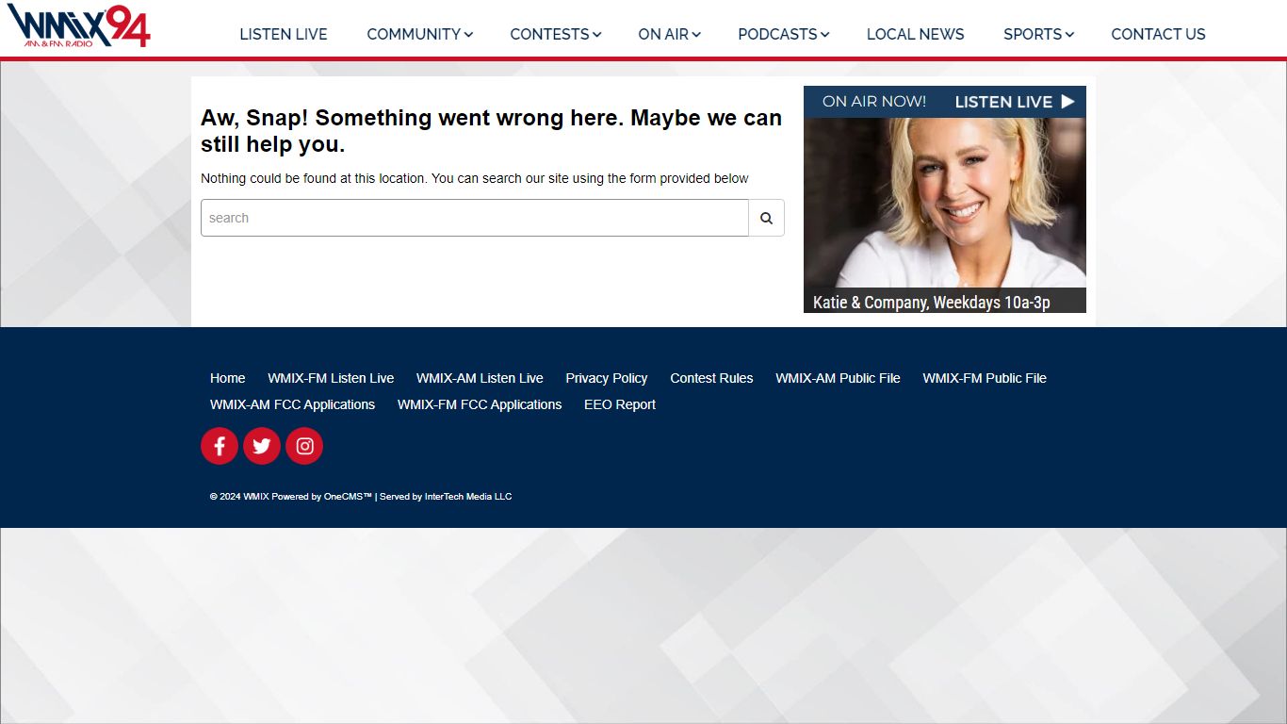Click the 'Katie & Company, Weekdays 10a-3p' caption
This screenshot has width=1287, height=724.
(x=932, y=302)
